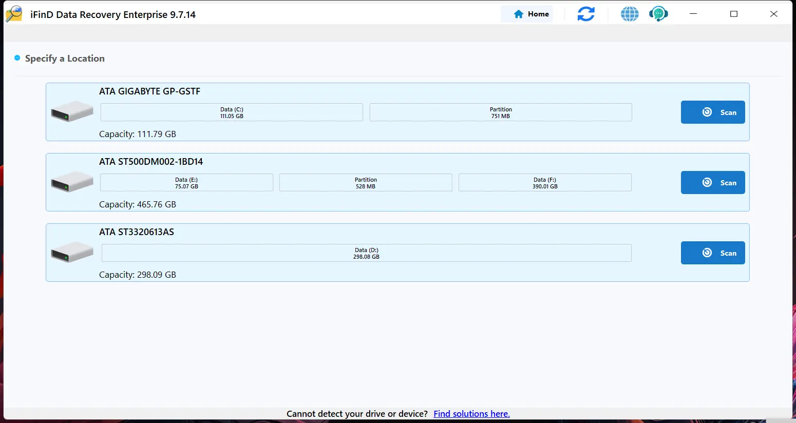Click the "Specify a Location" heading
Image resolution: width=796 pixels, height=423 pixels.
[65, 59]
